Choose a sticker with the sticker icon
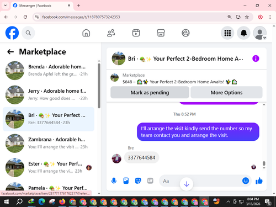276x207 pixels. point(138,181)
